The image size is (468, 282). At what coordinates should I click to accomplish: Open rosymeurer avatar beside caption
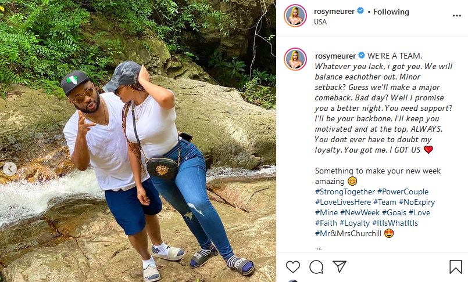click(295, 60)
